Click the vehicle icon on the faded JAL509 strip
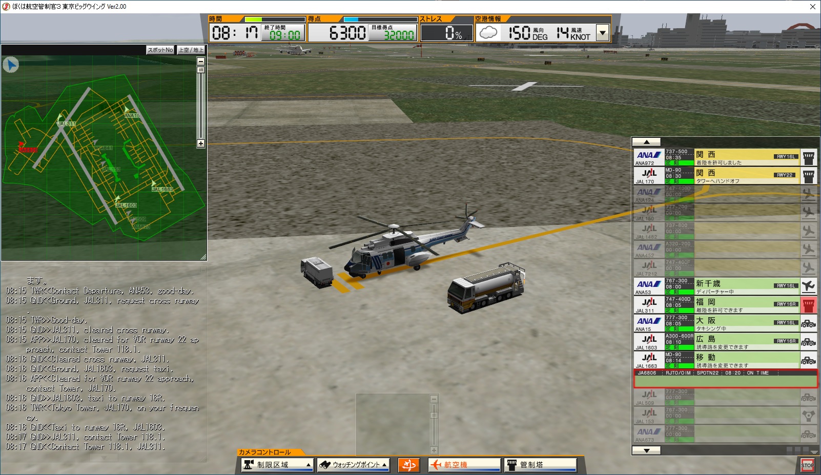Screen dimensions: 821x475 pyautogui.click(x=809, y=397)
